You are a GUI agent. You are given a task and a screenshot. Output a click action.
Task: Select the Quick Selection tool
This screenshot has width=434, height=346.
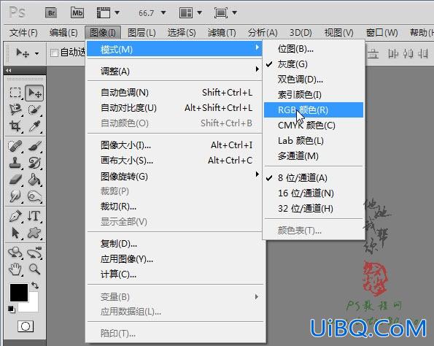[x=34, y=109]
